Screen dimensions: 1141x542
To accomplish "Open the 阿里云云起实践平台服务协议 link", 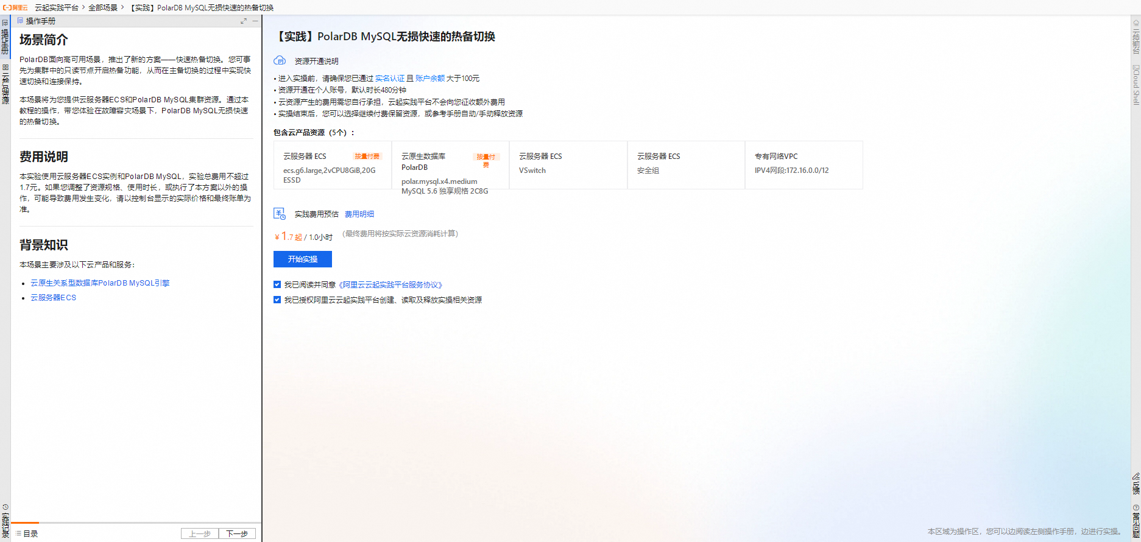I will point(390,285).
